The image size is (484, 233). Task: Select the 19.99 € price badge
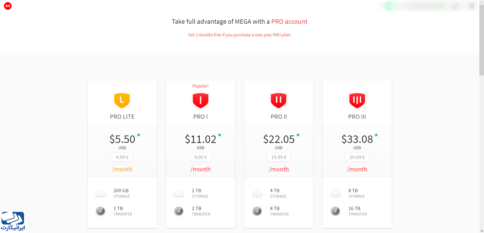coord(279,157)
